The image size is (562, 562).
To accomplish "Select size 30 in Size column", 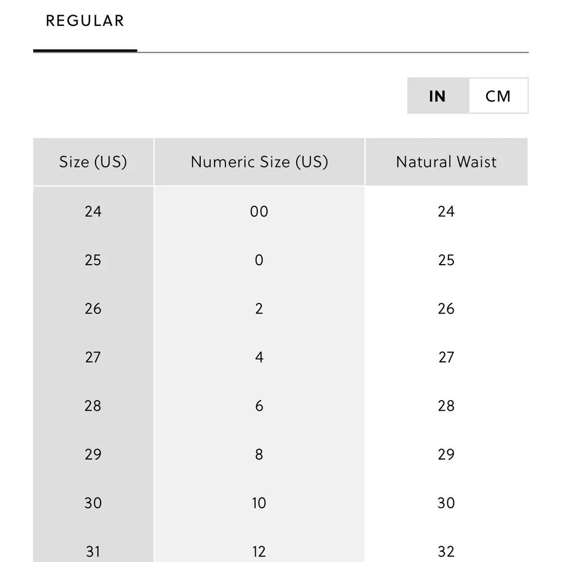I will click(93, 503).
